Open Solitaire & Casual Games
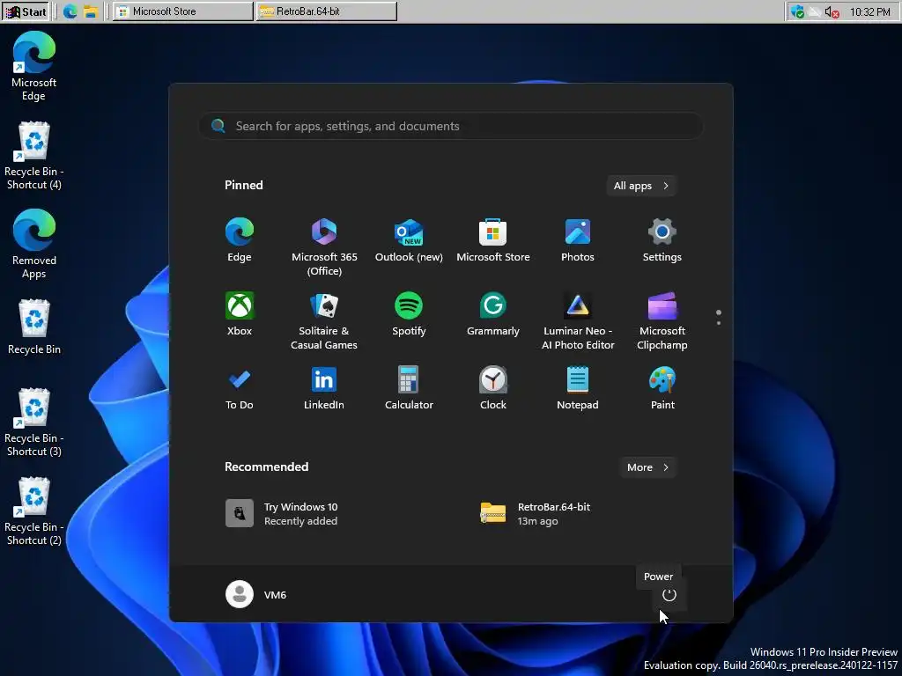This screenshot has height=676, width=902. (324, 320)
